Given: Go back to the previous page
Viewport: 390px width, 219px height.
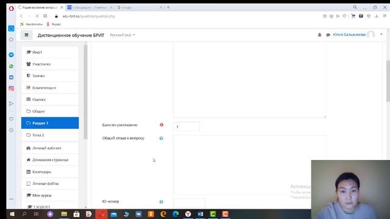Looking at the screenshot, I should pyautogui.click(x=21, y=16).
